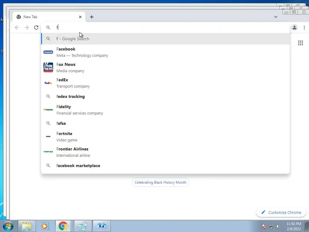Click magnifier icon beside 'fafsa'
Viewport: 309px width, 232px height.
(x=48, y=123)
